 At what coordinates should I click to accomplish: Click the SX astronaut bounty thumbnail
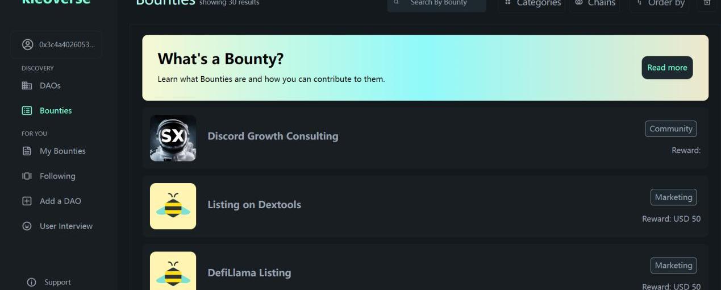pyautogui.click(x=173, y=138)
